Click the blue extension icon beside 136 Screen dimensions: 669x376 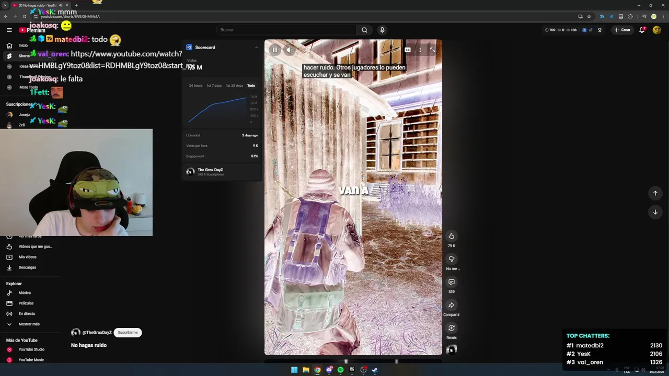(584, 30)
